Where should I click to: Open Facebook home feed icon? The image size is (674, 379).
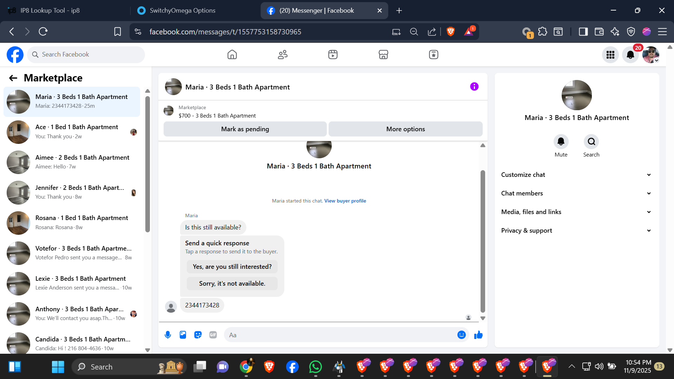[x=232, y=54]
